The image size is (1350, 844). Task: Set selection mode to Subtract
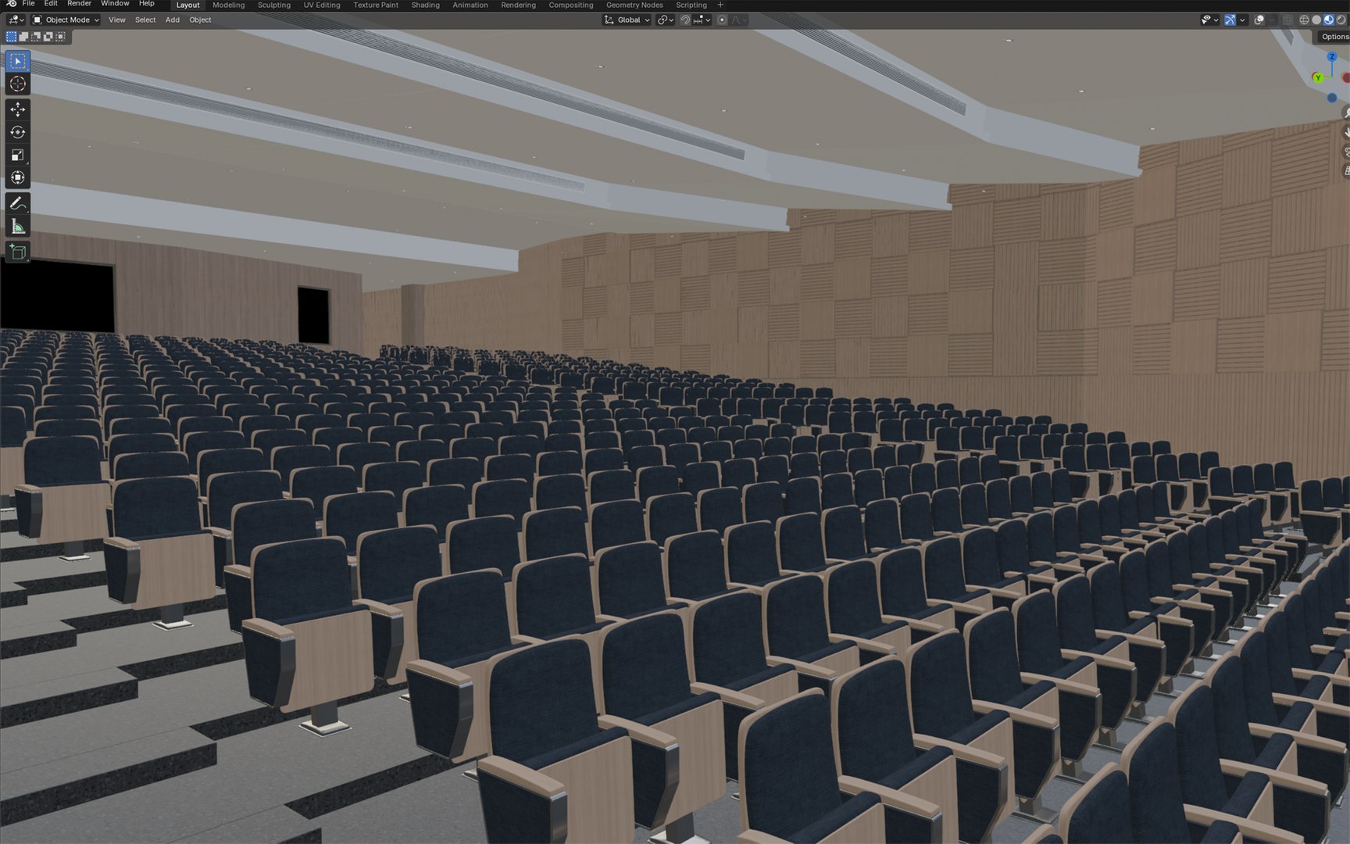click(x=36, y=37)
